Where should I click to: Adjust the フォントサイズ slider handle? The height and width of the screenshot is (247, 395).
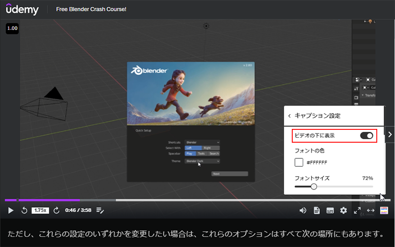click(x=314, y=186)
